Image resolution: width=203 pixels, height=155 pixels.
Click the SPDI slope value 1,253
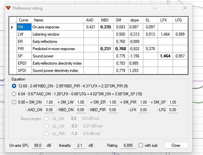point(136,71)
